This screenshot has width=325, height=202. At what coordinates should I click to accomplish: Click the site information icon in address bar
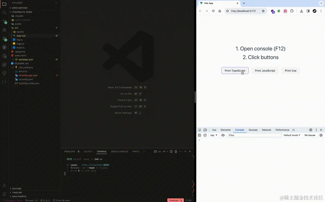[228, 11]
